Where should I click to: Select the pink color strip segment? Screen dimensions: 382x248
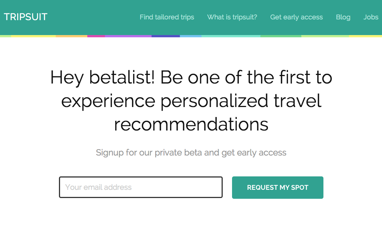click(96, 36)
